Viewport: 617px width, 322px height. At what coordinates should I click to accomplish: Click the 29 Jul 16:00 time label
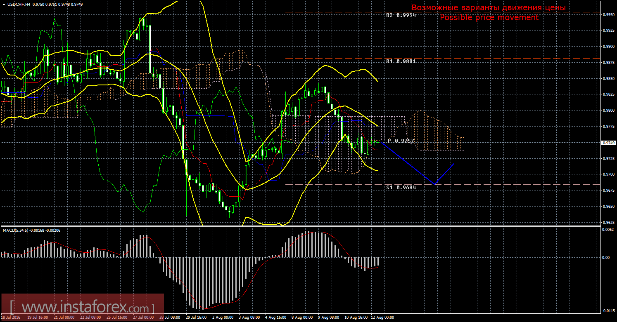197,318
